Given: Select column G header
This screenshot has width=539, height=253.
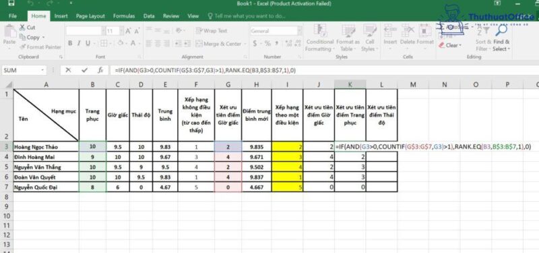Looking at the screenshot, I should click(x=228, y=85).
